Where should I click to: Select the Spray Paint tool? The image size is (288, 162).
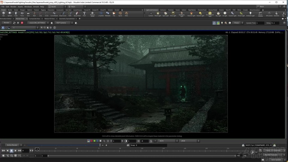tap(77, 14)
